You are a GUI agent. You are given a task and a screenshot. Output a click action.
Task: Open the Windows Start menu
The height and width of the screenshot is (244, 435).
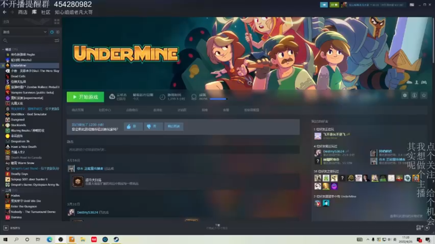(5, 240)
